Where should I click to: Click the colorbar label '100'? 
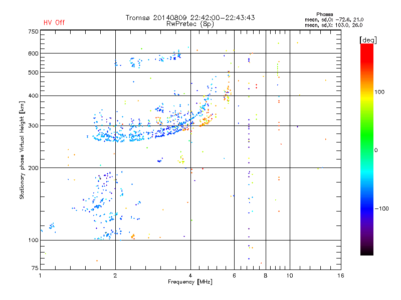(379, 92)
